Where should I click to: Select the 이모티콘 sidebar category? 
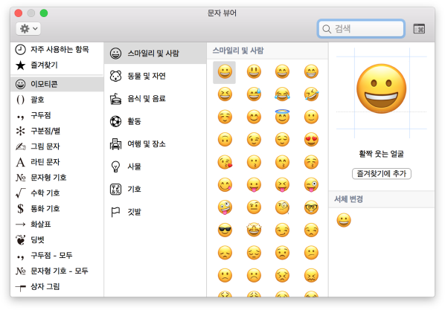point(57,84)
